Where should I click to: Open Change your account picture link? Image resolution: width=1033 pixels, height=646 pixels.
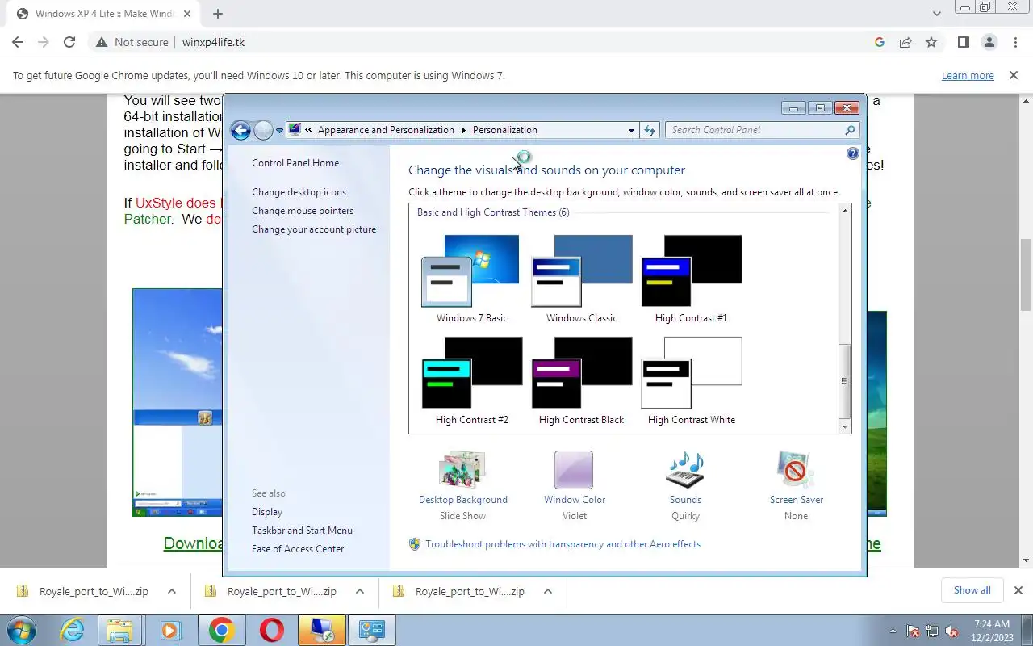[x=314, y=229]
